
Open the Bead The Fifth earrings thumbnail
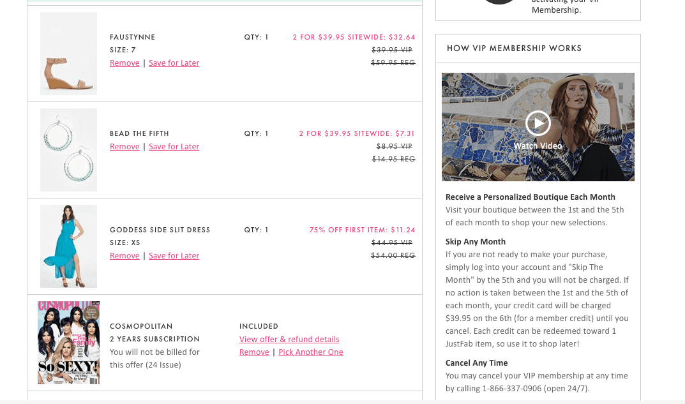[68, 149]
